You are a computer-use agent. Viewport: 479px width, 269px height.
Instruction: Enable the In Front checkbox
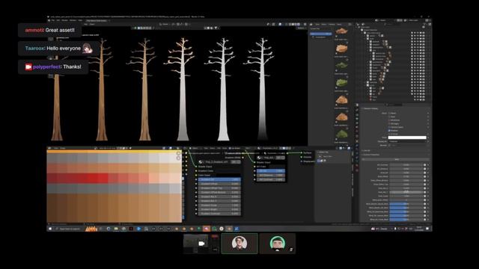(389, 134)
